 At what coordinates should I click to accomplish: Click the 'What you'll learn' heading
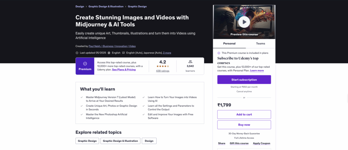click(98, 89)
